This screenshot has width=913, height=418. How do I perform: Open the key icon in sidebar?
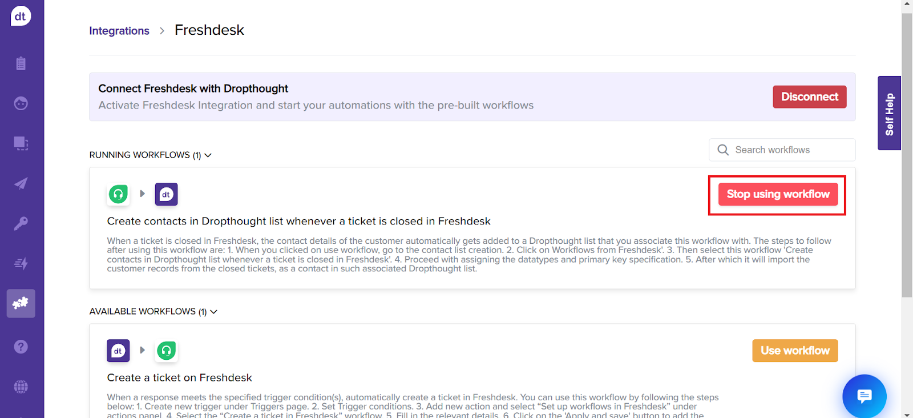[x=21, y=223]
